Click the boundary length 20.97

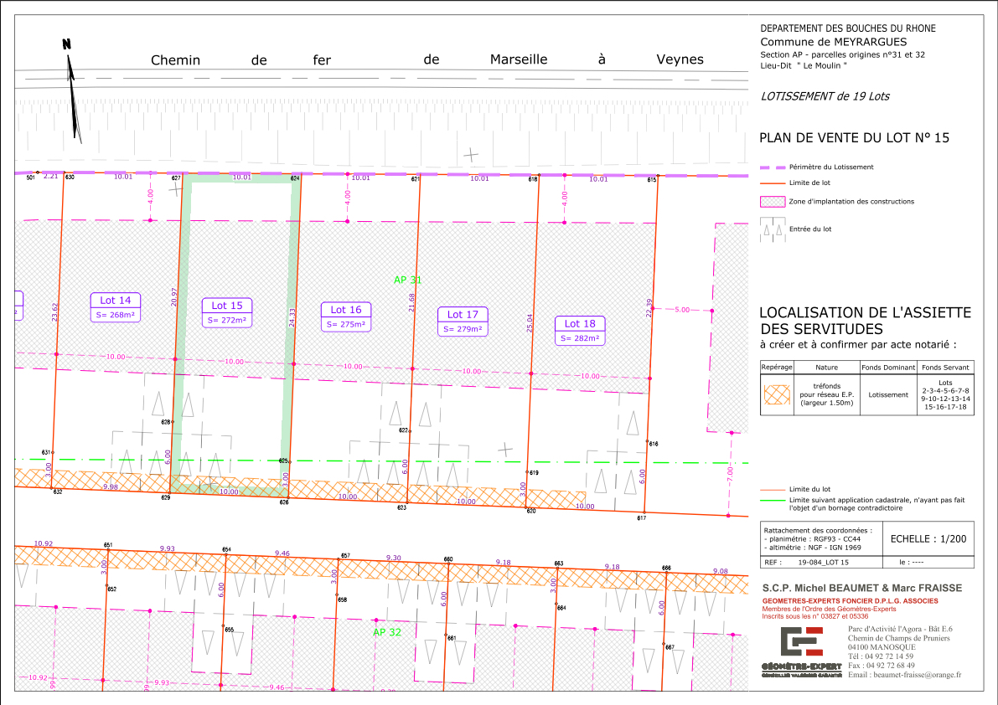click(173, 297)
